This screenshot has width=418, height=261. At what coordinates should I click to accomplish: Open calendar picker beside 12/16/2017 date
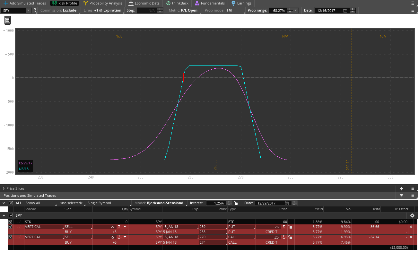pos(345,10)
